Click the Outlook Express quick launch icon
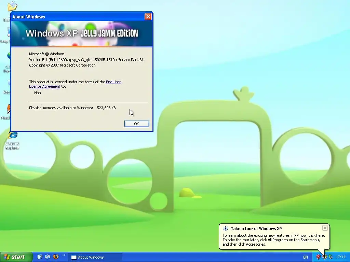 click(x=48, y=257)
